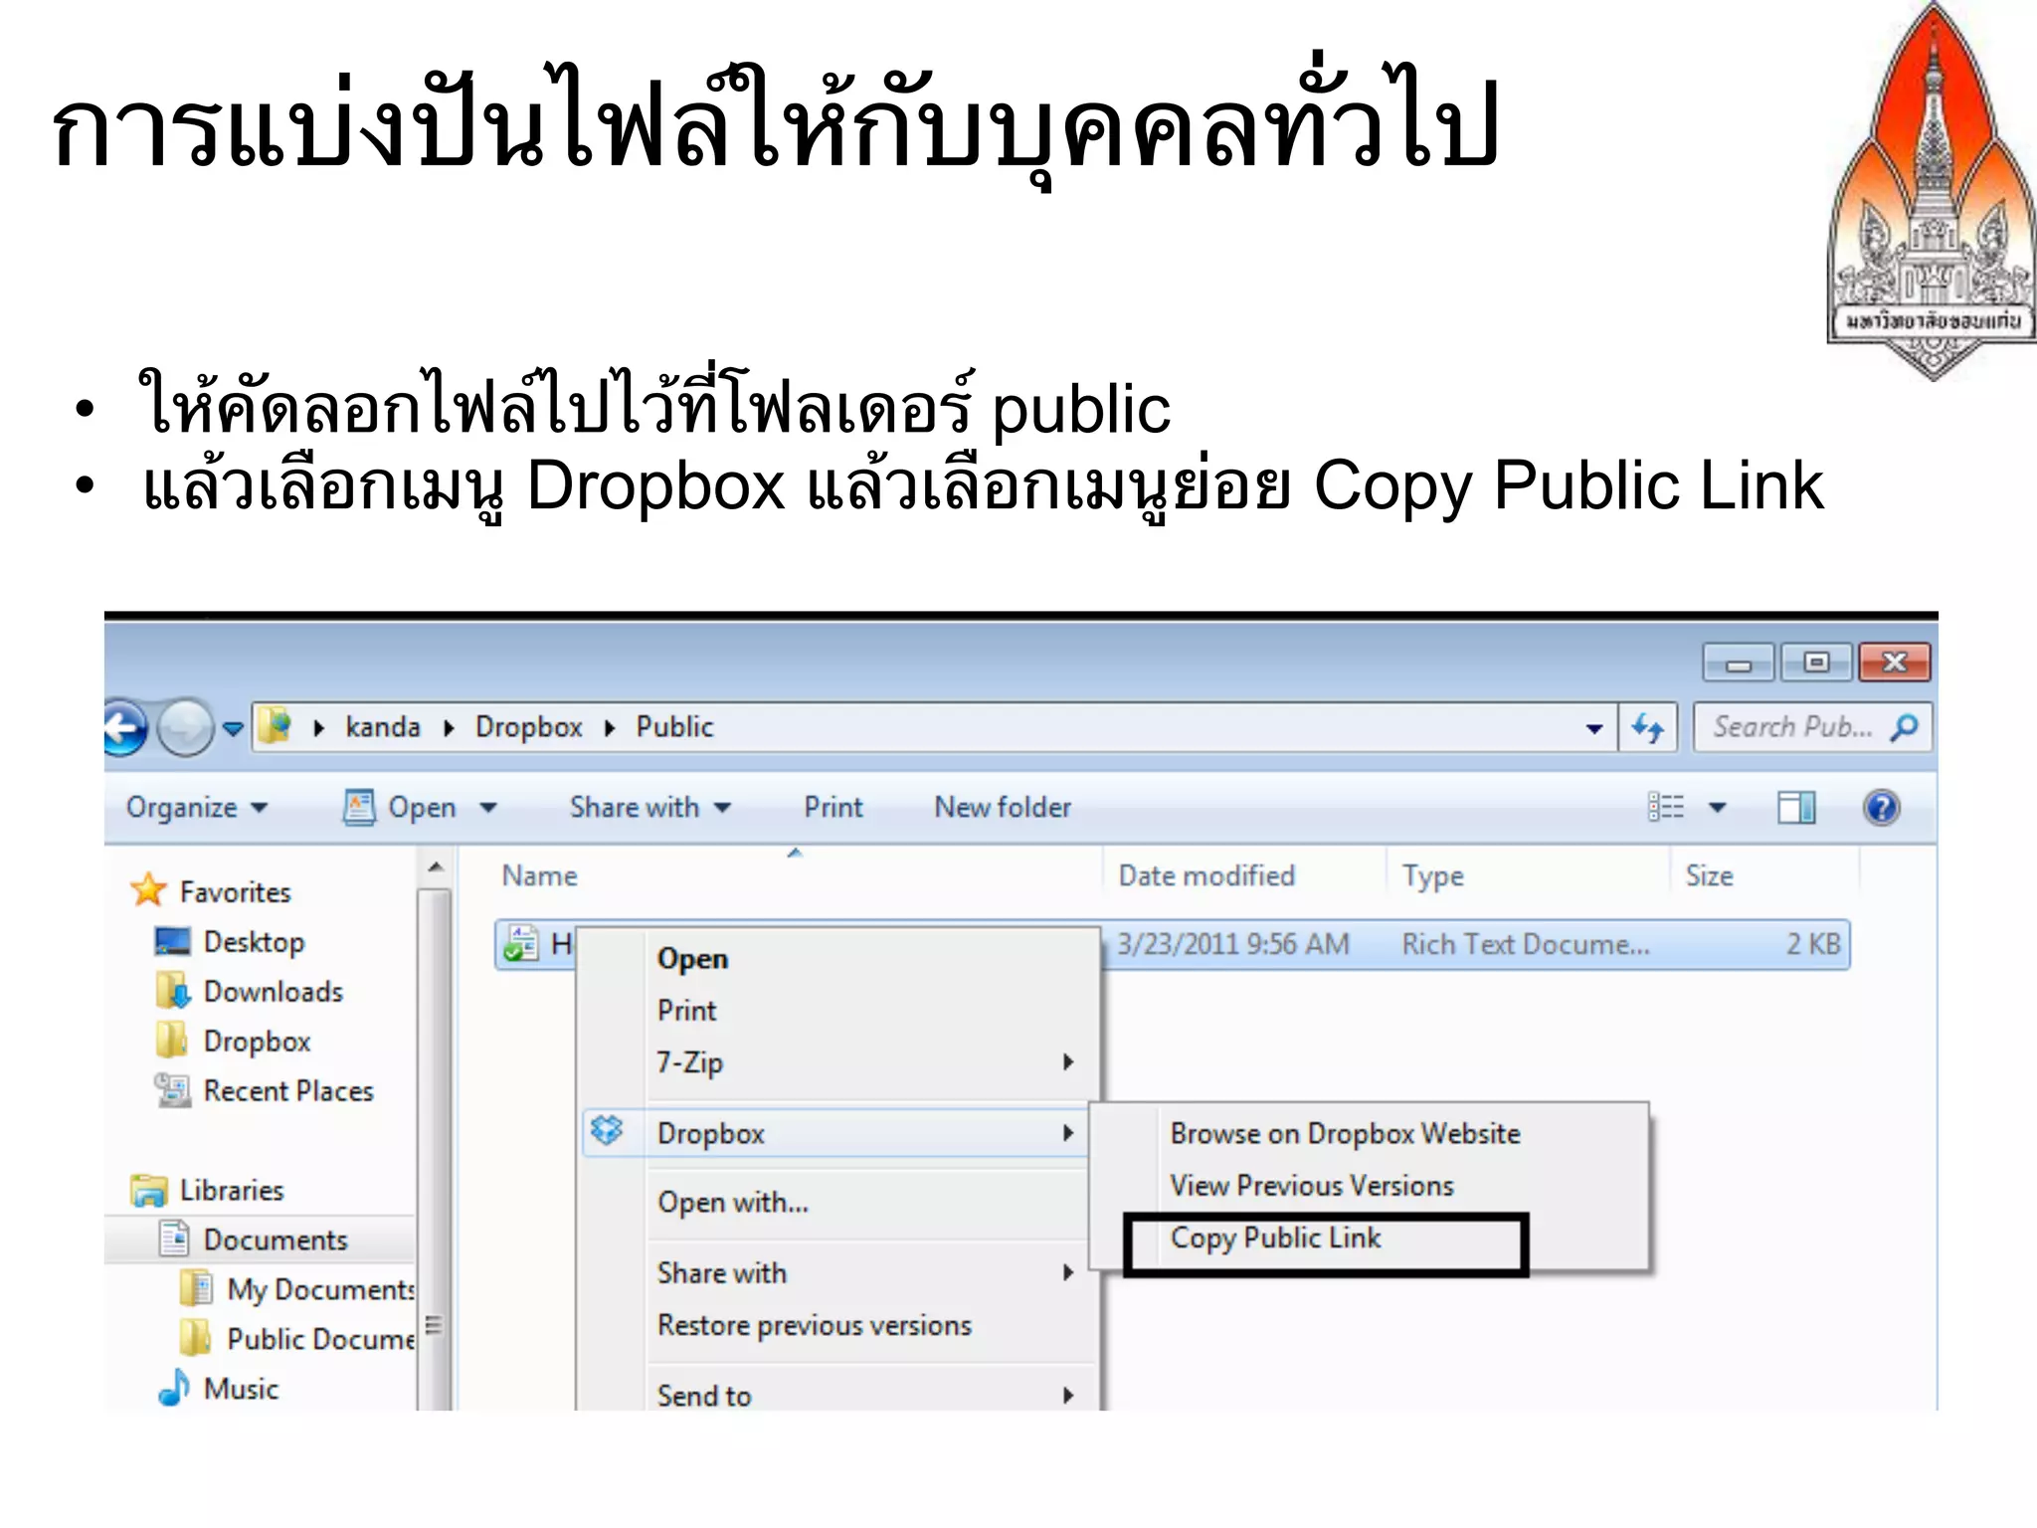Choose Open with... from context menu
The width and height of the screenshot is (2037, 1528).
tap(733, 1203)
